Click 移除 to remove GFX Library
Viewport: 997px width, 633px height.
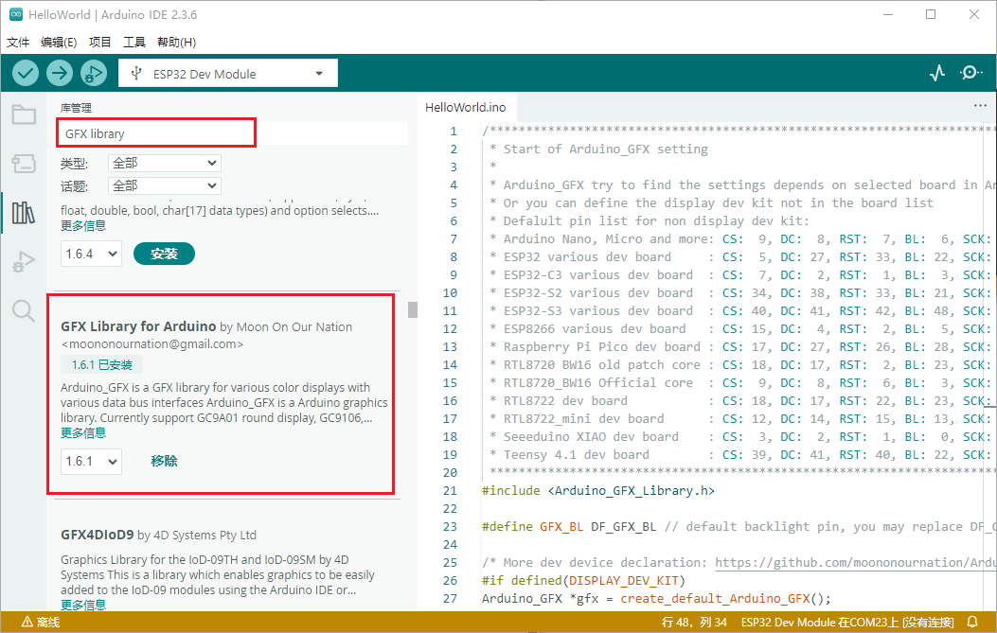coord(164,461)
